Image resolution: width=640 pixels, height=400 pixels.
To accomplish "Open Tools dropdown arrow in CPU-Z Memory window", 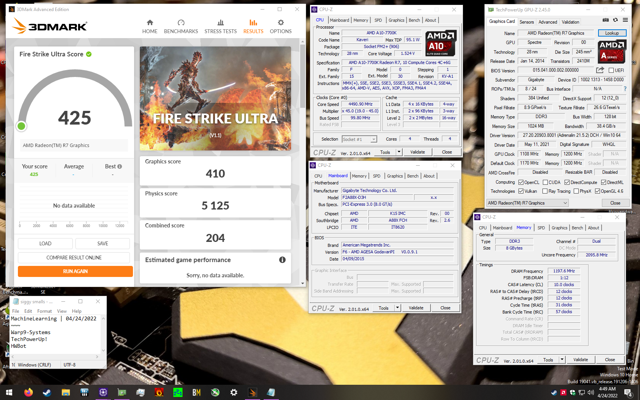I will click(562, 360).
